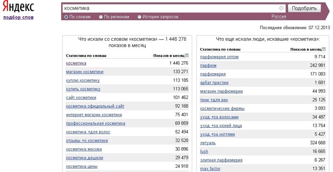Open the max factor link

click(x=210, y=169)
